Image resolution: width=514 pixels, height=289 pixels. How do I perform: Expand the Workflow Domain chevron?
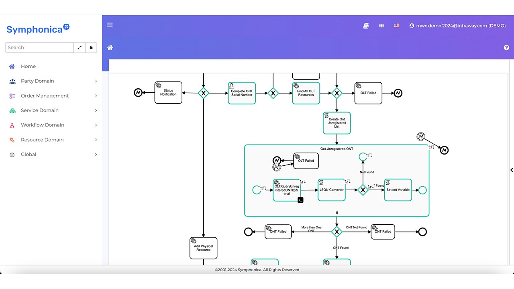click(x=96, y=125)
